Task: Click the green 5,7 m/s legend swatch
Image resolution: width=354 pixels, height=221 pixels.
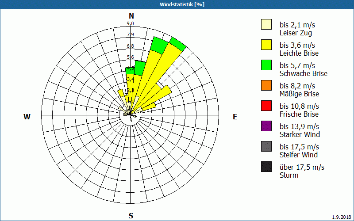Action: point(266,65)
